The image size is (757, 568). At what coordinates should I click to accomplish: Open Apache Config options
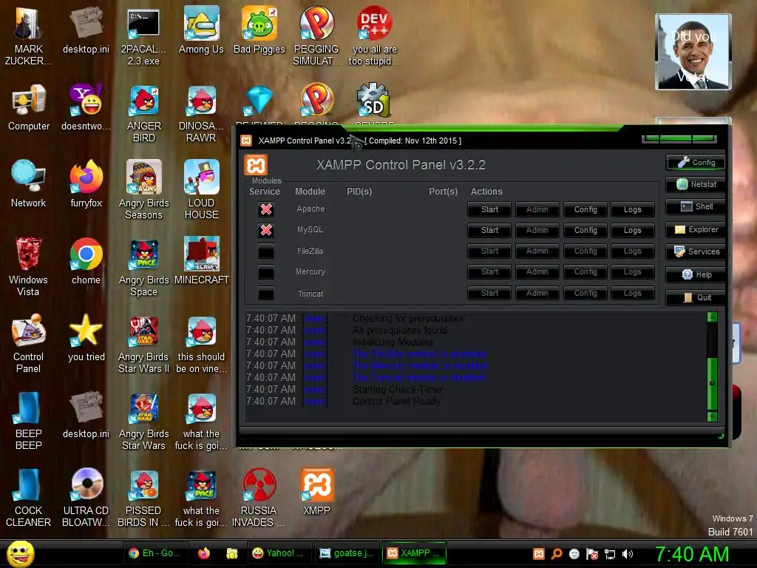click(x=585, y=209)
